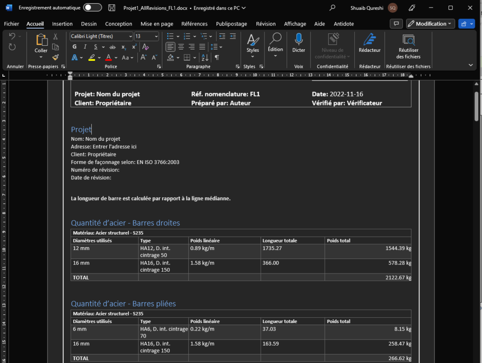Expand the font size dropdown showing 13
Viewport: 482px width, 363px height.
pyautogui.click(x=156, y=36)
